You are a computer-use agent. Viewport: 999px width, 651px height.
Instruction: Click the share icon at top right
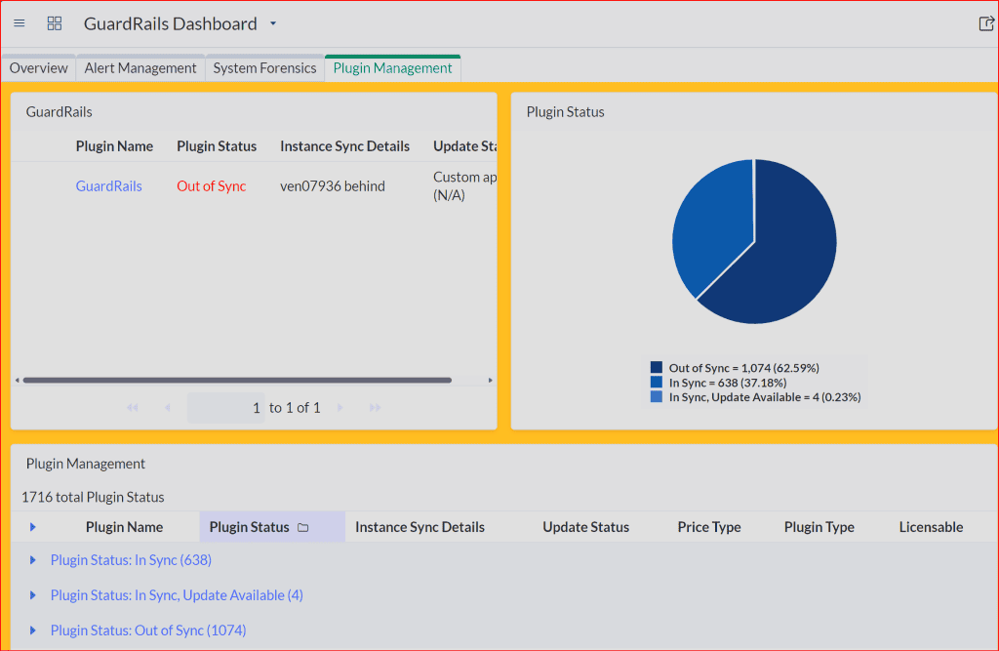point(985,23)
